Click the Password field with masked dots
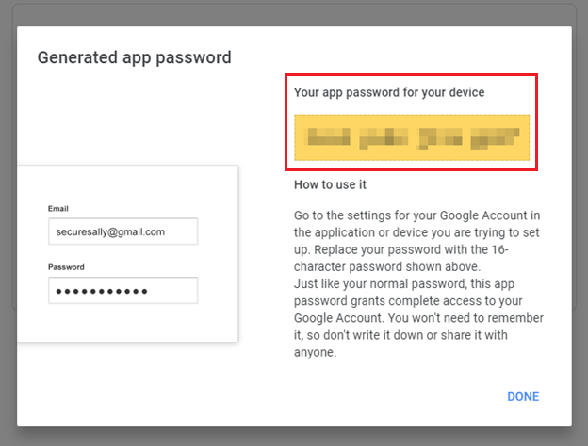 click(x=122, y=291)
